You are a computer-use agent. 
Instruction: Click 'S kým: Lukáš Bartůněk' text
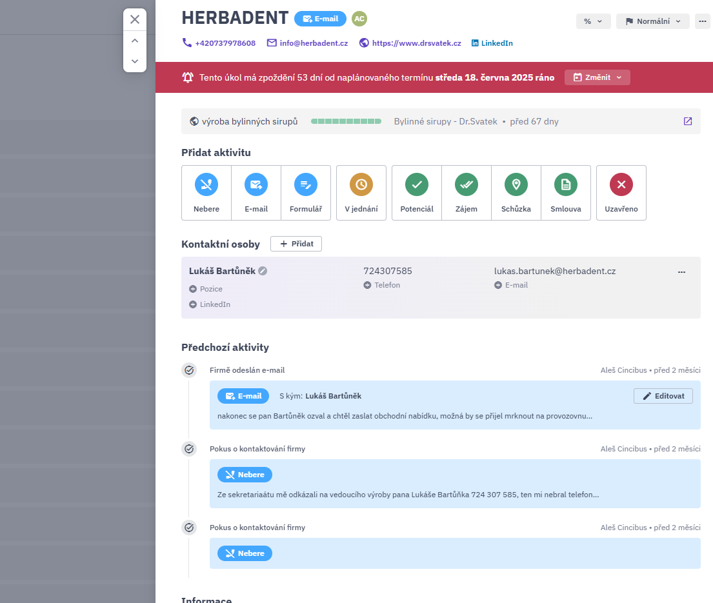click(x=320, y=396)
